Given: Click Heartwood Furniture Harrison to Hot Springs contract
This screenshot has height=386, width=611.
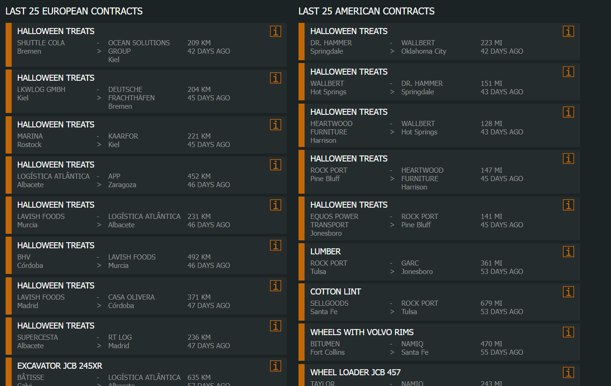Looking at the screenshot, I should coord(434,125).
